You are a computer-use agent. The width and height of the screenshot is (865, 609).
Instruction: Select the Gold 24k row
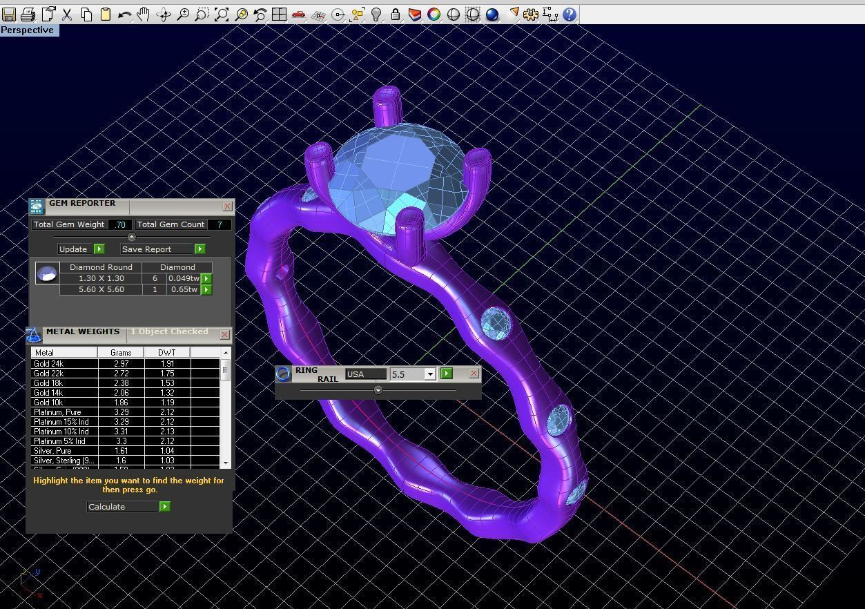tap(125, 364)
